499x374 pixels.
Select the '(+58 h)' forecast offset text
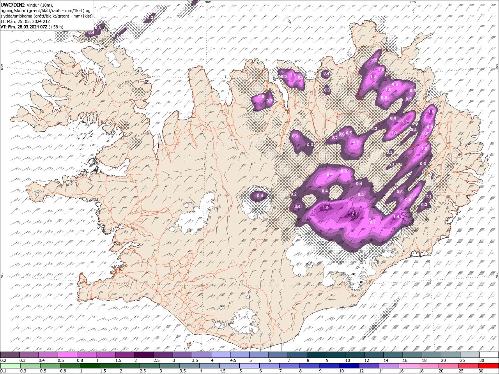tap(56, 27)
